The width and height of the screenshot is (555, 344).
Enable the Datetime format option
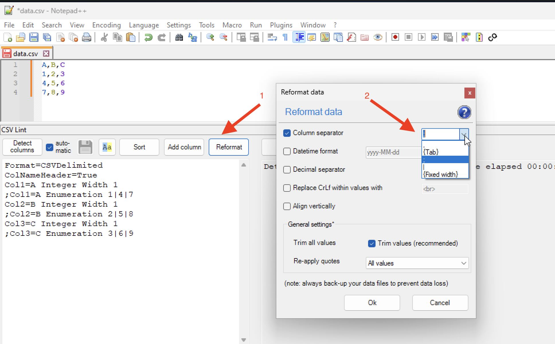tap(287, 151)
